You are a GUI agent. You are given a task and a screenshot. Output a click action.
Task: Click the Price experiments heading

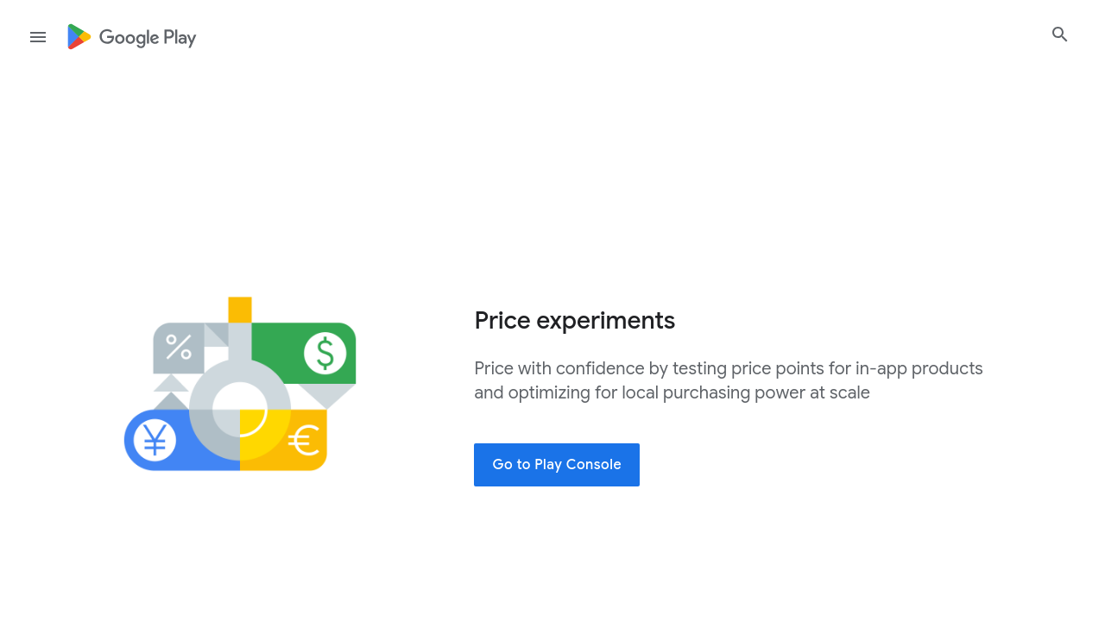(x=575, y=321)
